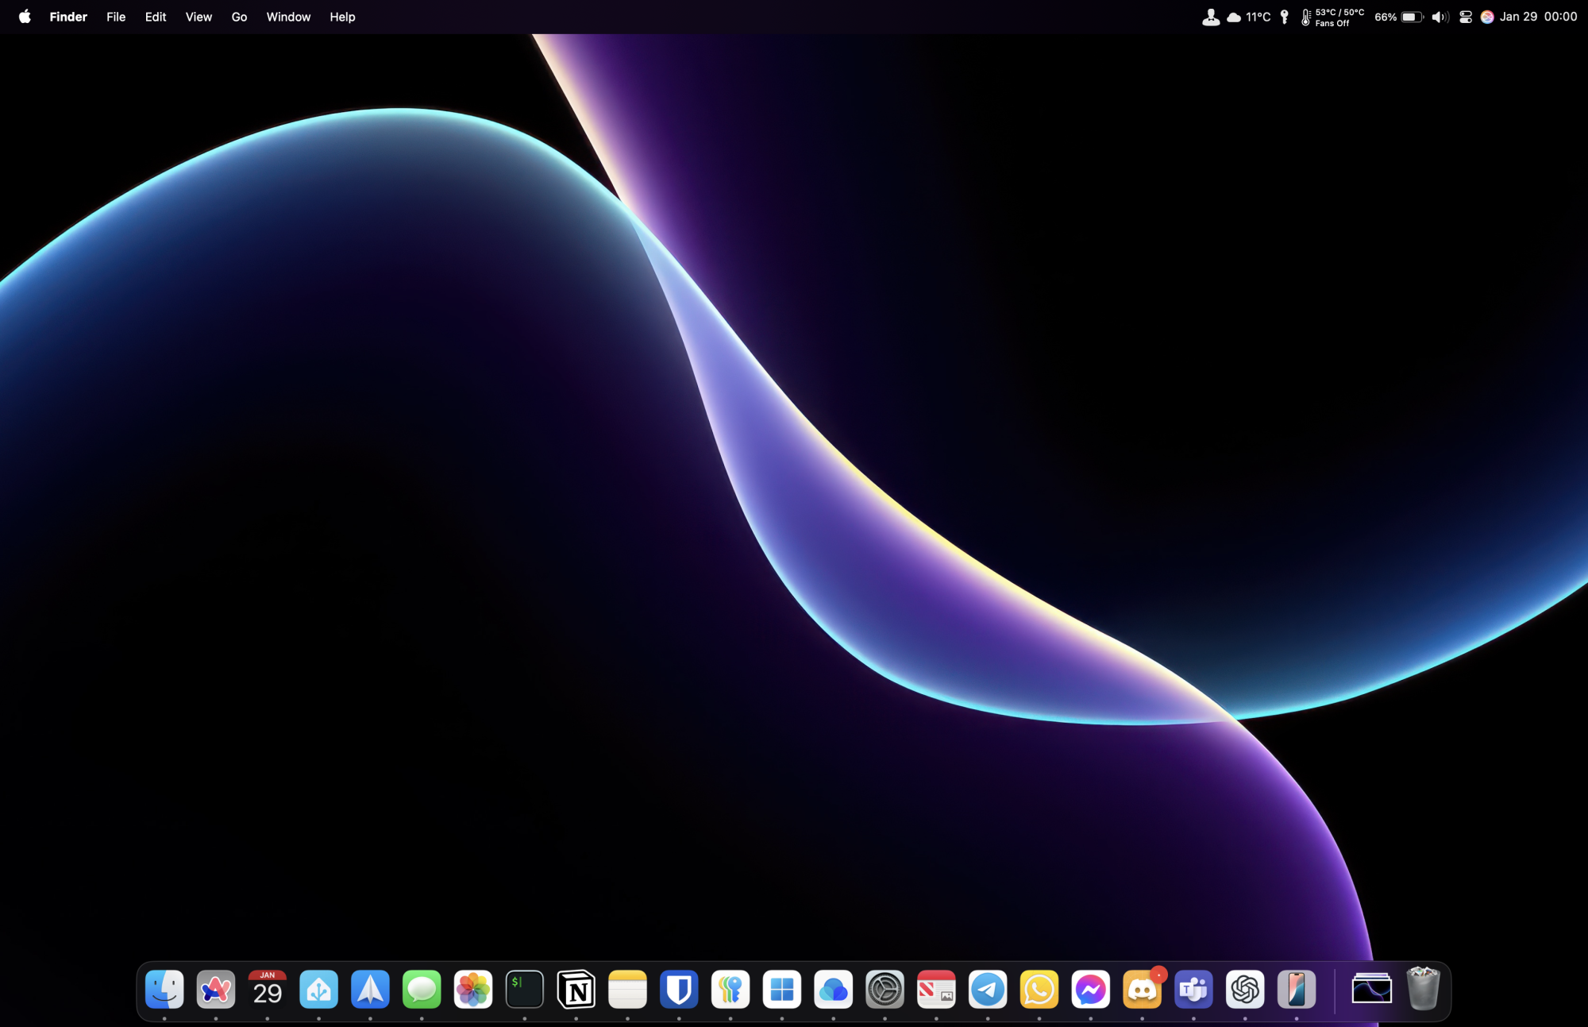1588x1027 pixels.
Task: Click the volume icon in menu bar
Action: [x=1440, y=17]
